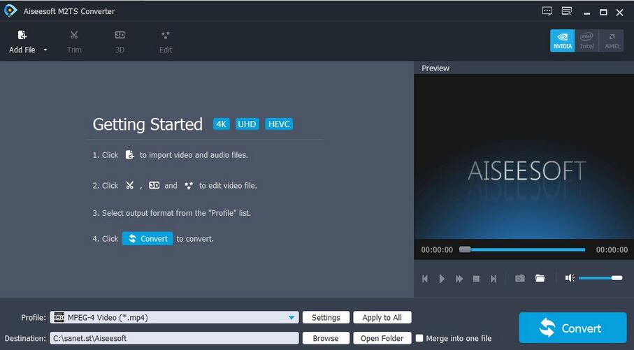Maximize the M2TS Converter window

(x=603, y=13)
